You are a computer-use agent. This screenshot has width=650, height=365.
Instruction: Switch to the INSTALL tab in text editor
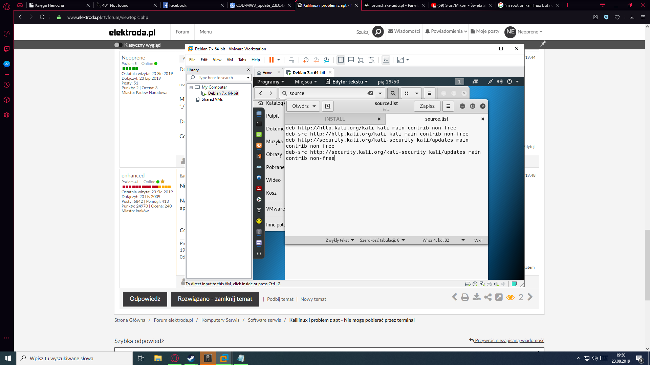pyautogui.click(x=335, y=119)
